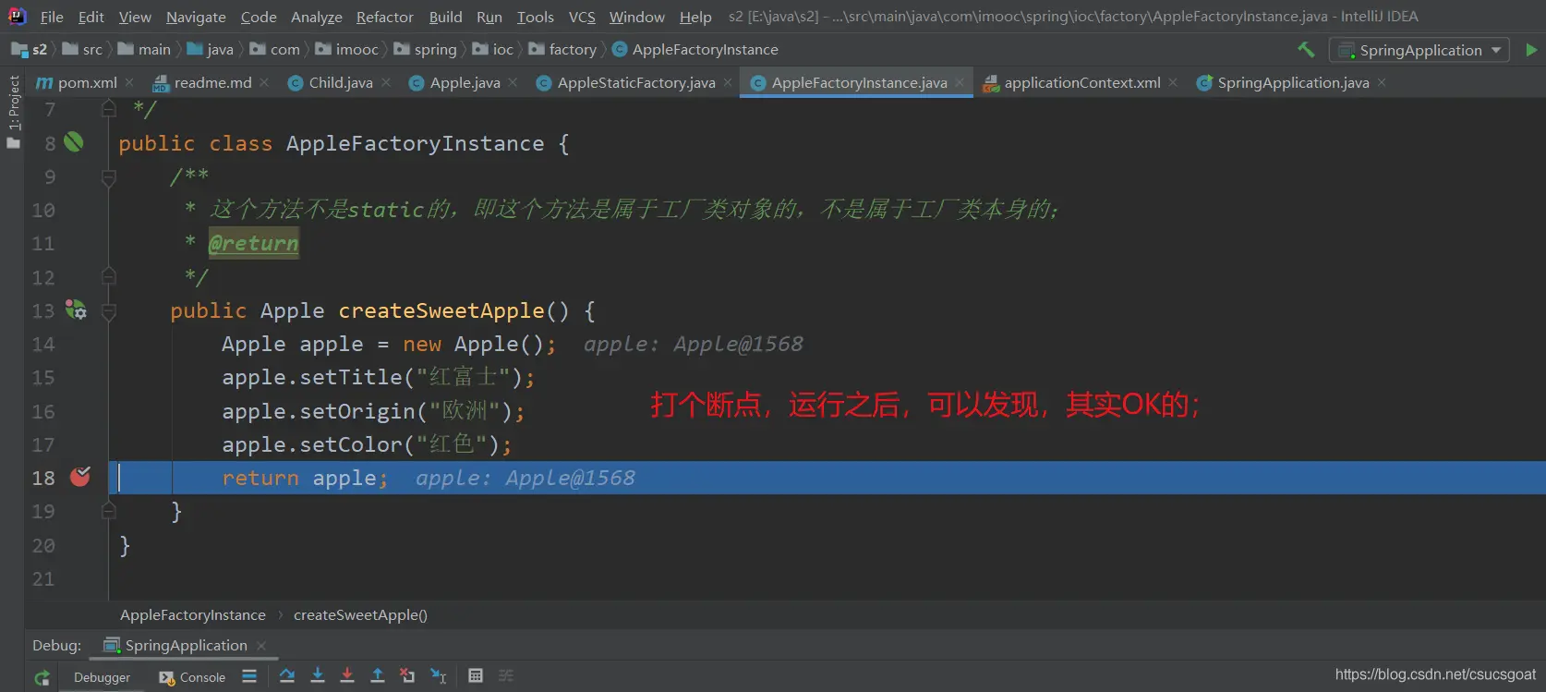Click the red Force Step Into icon

[x=347, y=676]
